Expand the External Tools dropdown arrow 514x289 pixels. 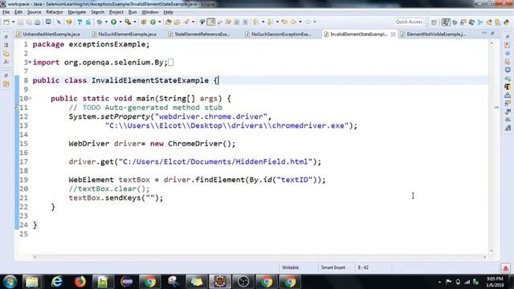(x=135, y=22)
